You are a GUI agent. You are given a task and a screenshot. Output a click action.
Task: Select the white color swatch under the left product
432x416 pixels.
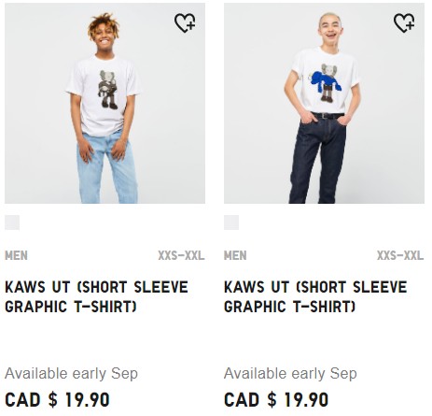click(x=12, y=222)
